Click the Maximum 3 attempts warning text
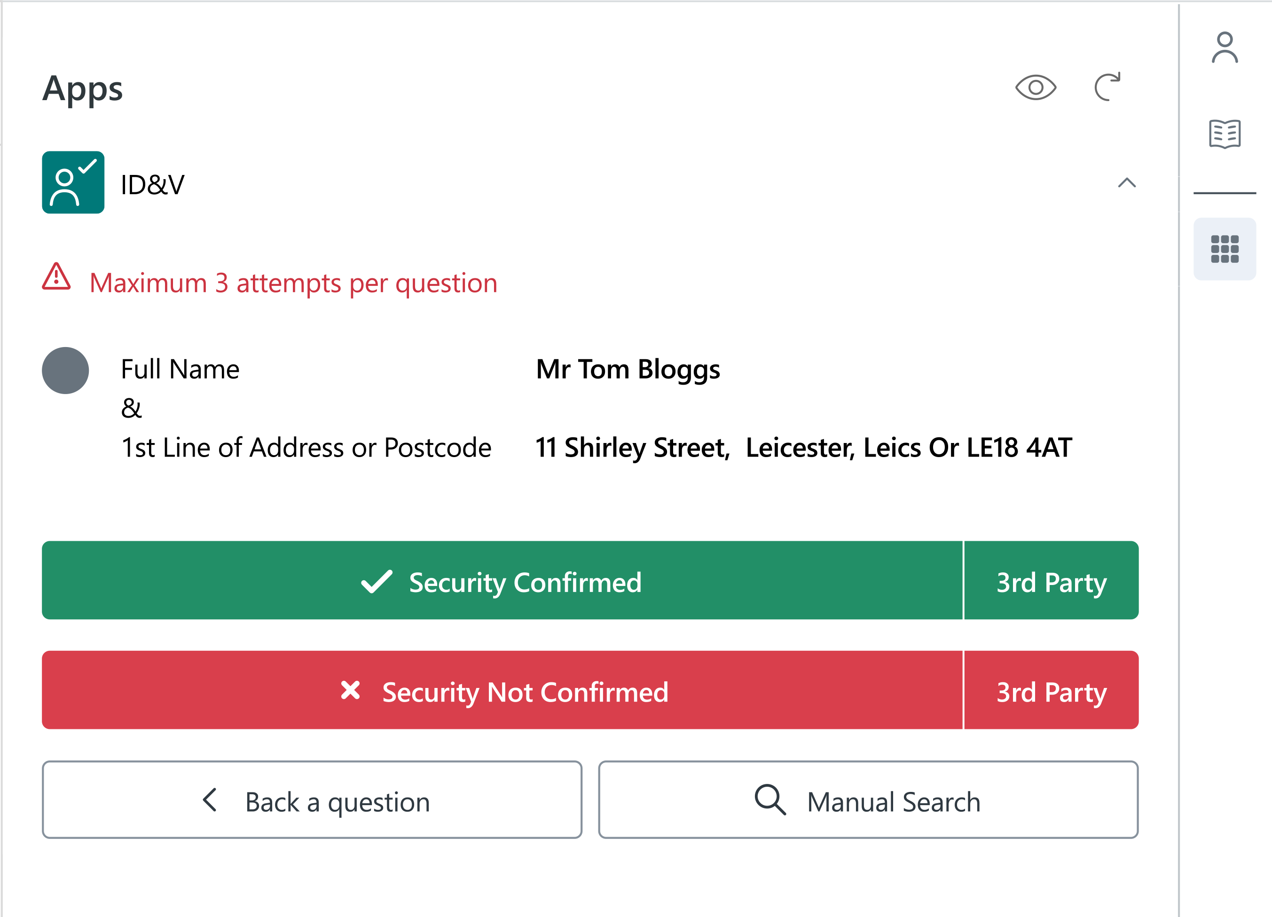 [x=293, y=283]
